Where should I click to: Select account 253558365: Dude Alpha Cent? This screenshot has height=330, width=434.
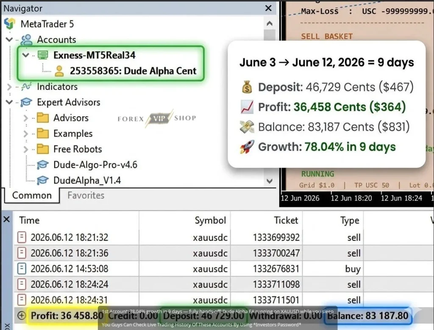click(133, 71)
